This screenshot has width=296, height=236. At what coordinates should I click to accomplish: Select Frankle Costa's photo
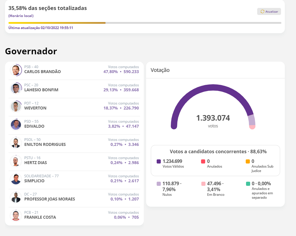16,216
